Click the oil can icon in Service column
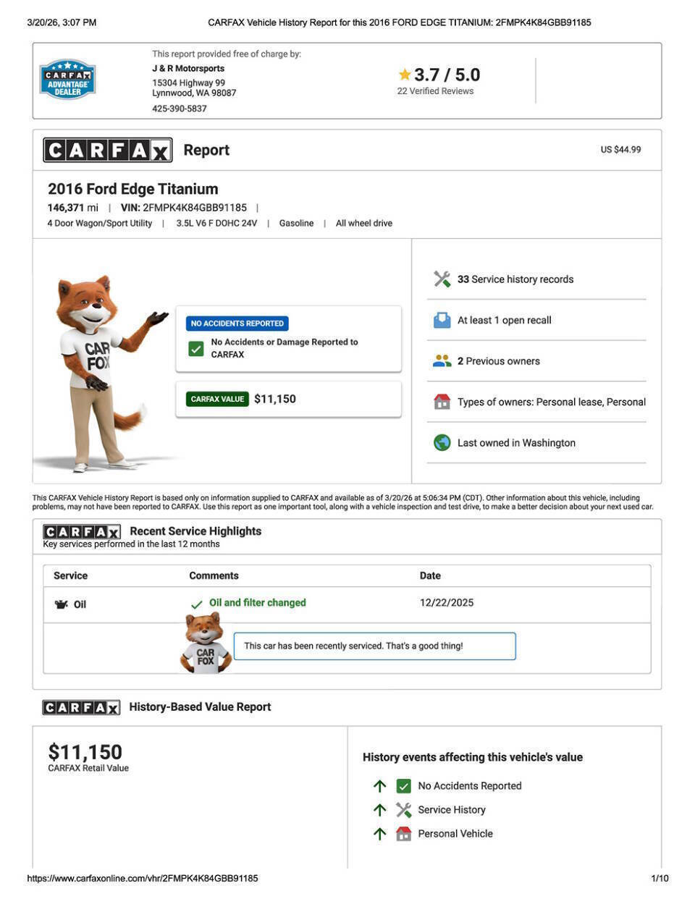 coord(61,604)
